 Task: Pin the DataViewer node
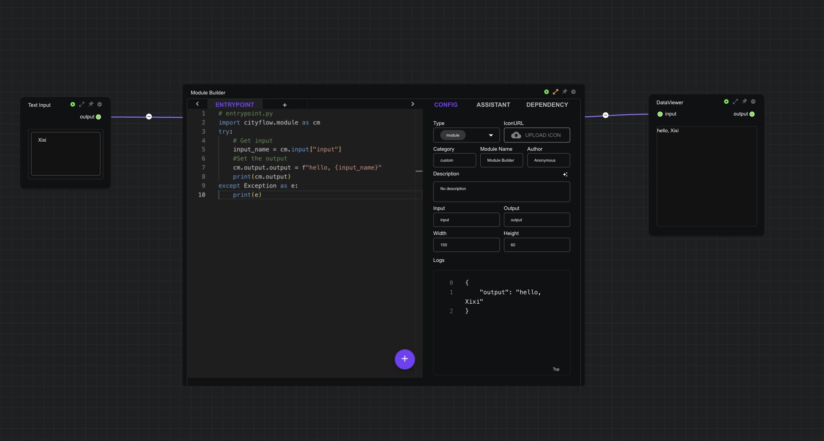click(x=744, y=101)
